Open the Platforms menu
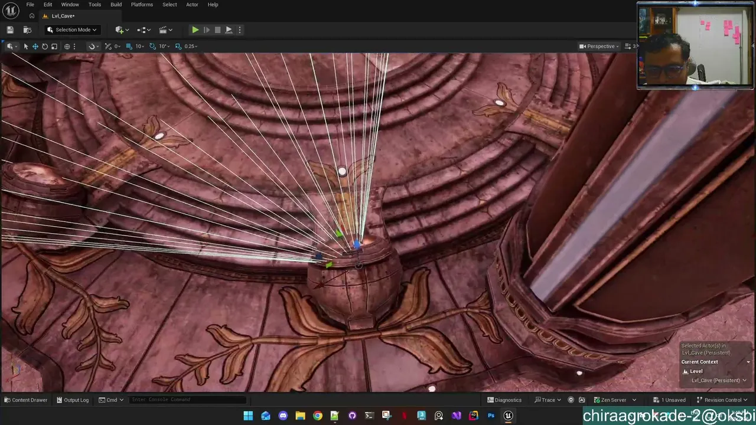The height and width of the screenshot is (425, 756). tap(142, 5)
